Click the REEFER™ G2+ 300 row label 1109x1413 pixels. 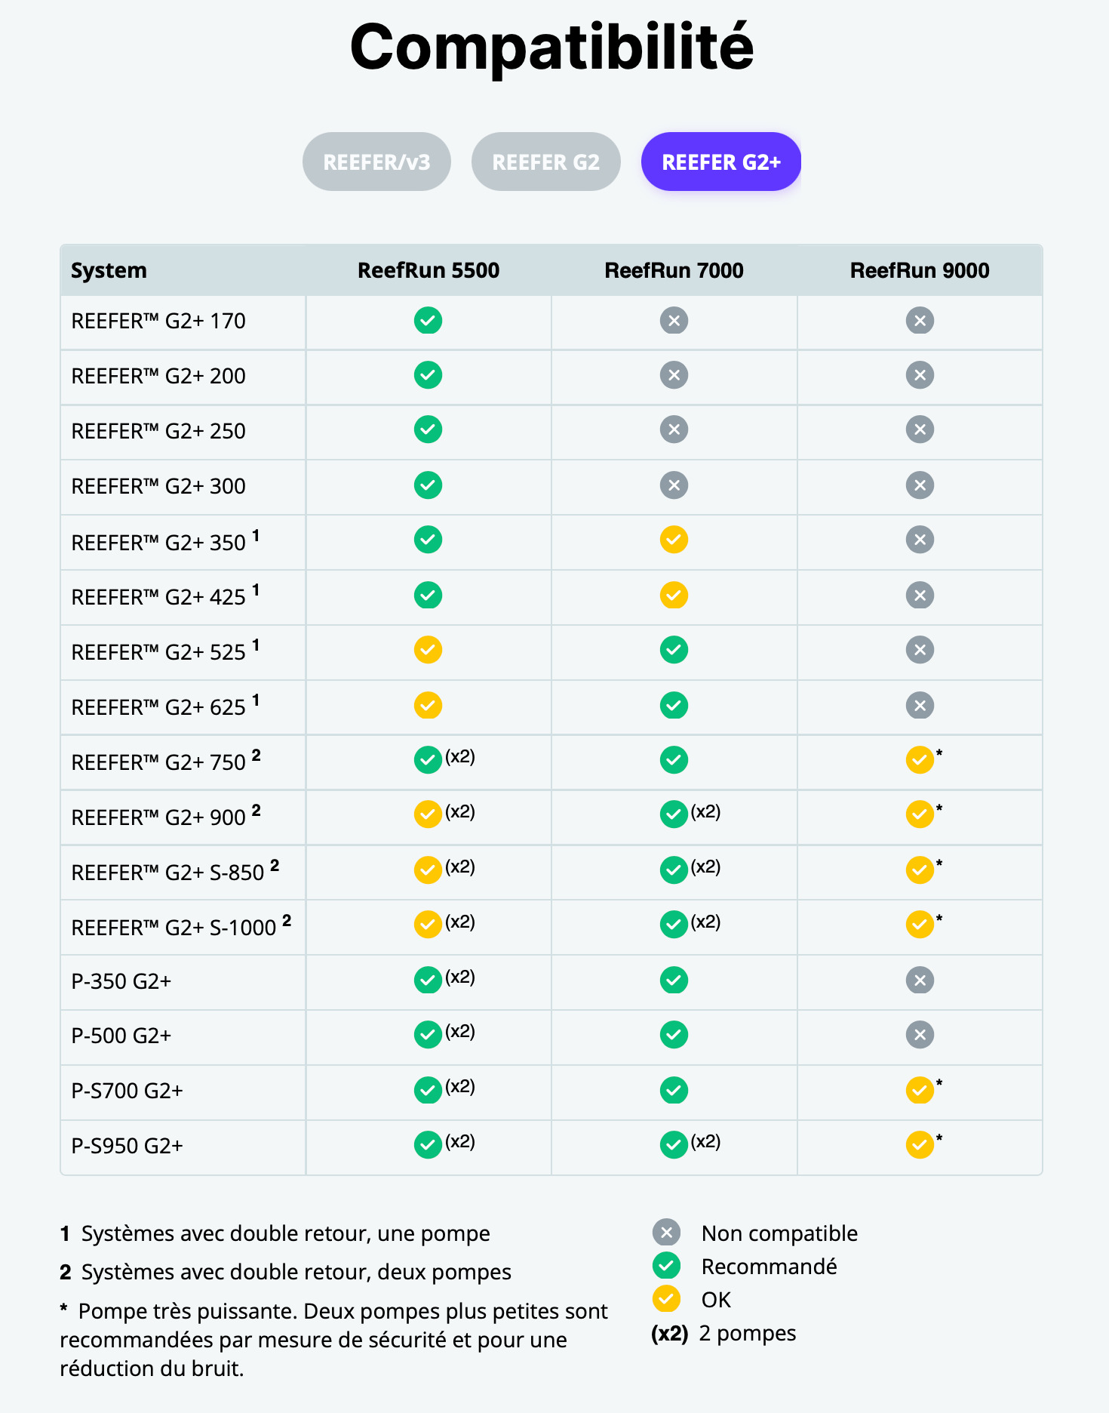158,486
